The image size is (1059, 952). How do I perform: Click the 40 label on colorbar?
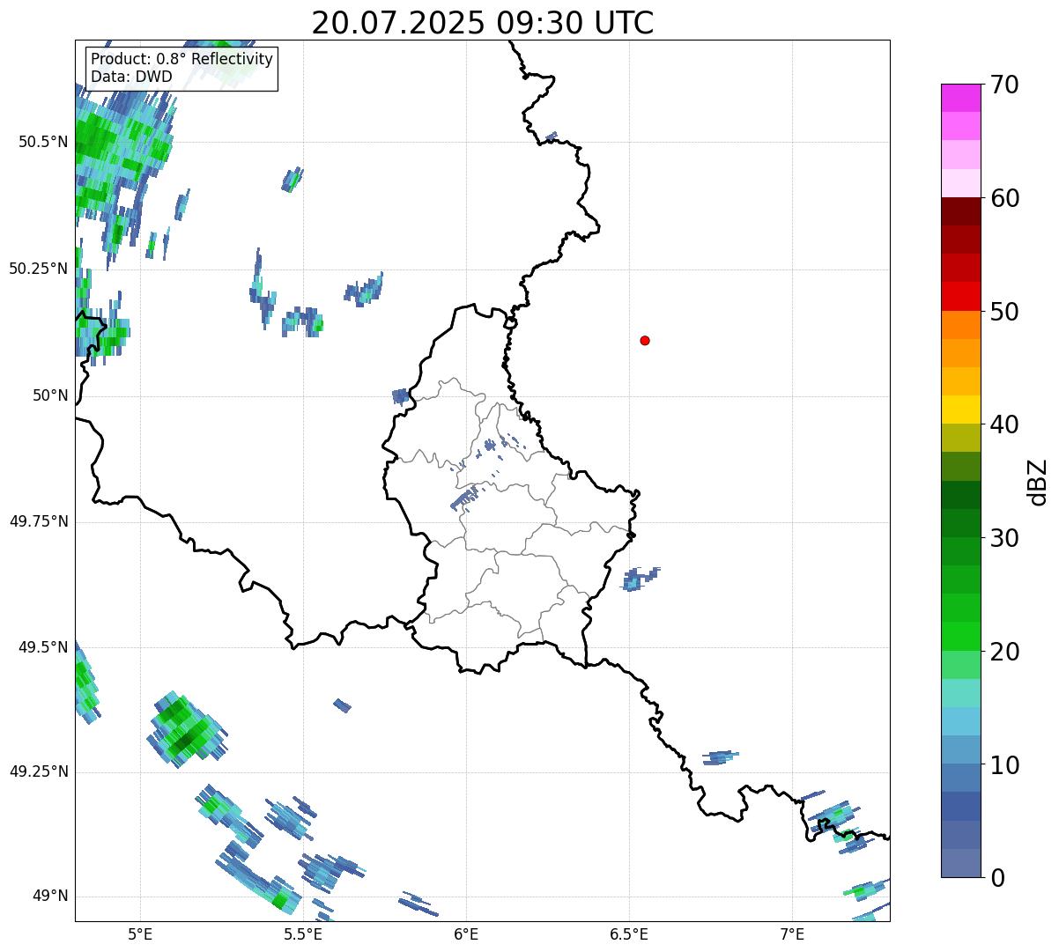point(1004,424)
